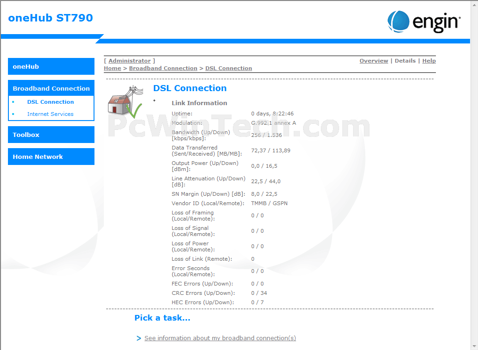The width and height of the screenshot is (478, 350).
Task: Switch to the Overview view
Action: point(374,61)
